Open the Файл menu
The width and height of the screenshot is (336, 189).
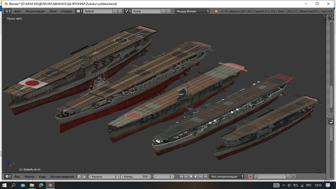(x=18, y=11)
